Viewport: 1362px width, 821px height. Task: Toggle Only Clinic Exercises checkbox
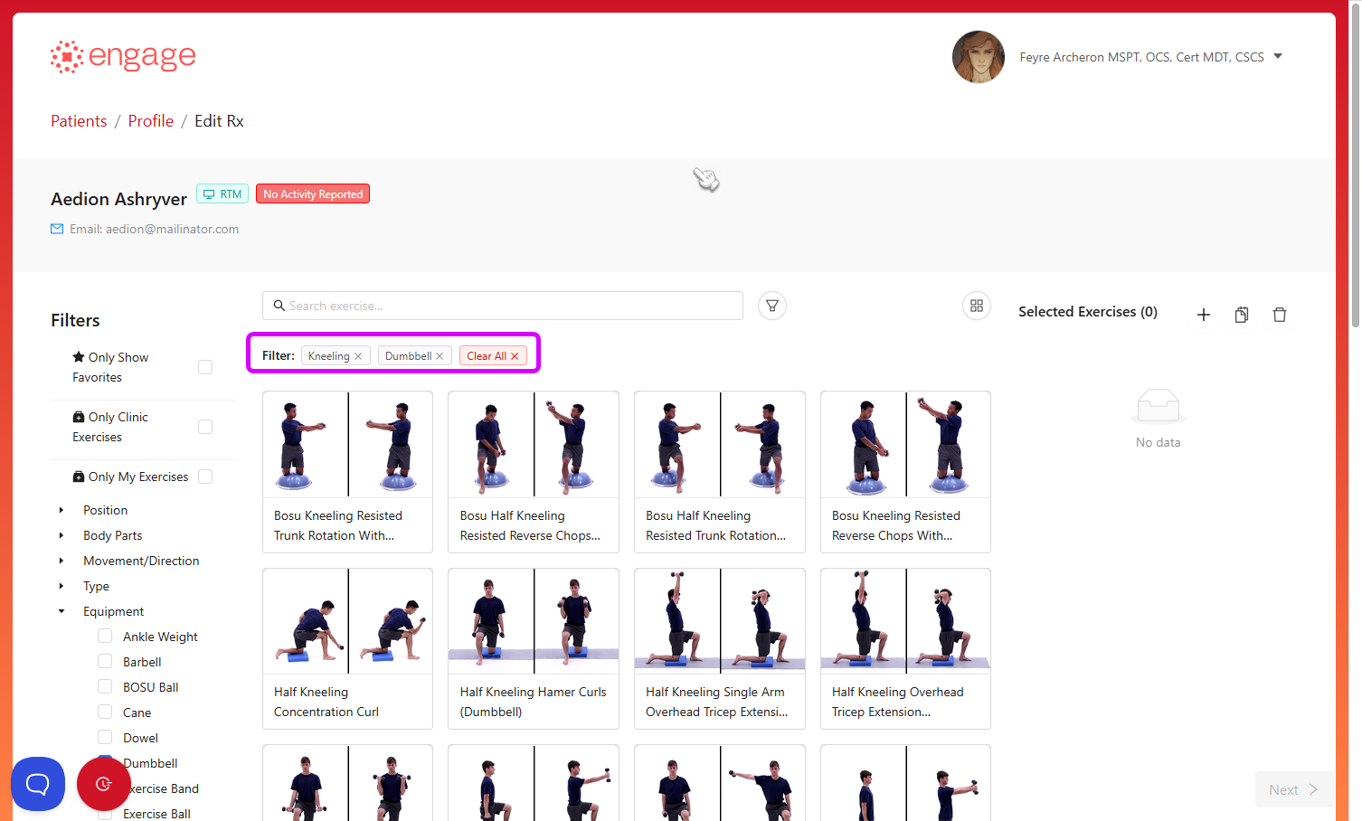click(x=205, y=427)
